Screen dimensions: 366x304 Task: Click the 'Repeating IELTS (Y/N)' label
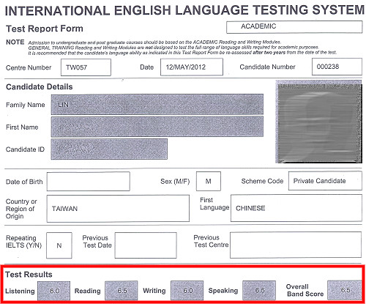point(23,242)
